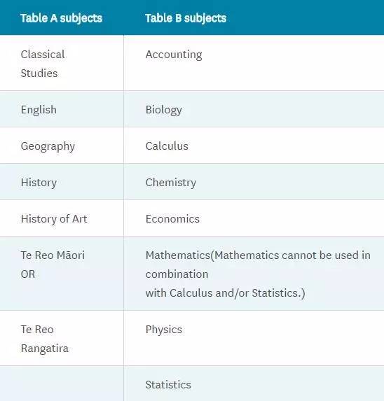This screenshot has width=384, height=401.
Task: Click the Te Reo Māori text
Action: 53,255
